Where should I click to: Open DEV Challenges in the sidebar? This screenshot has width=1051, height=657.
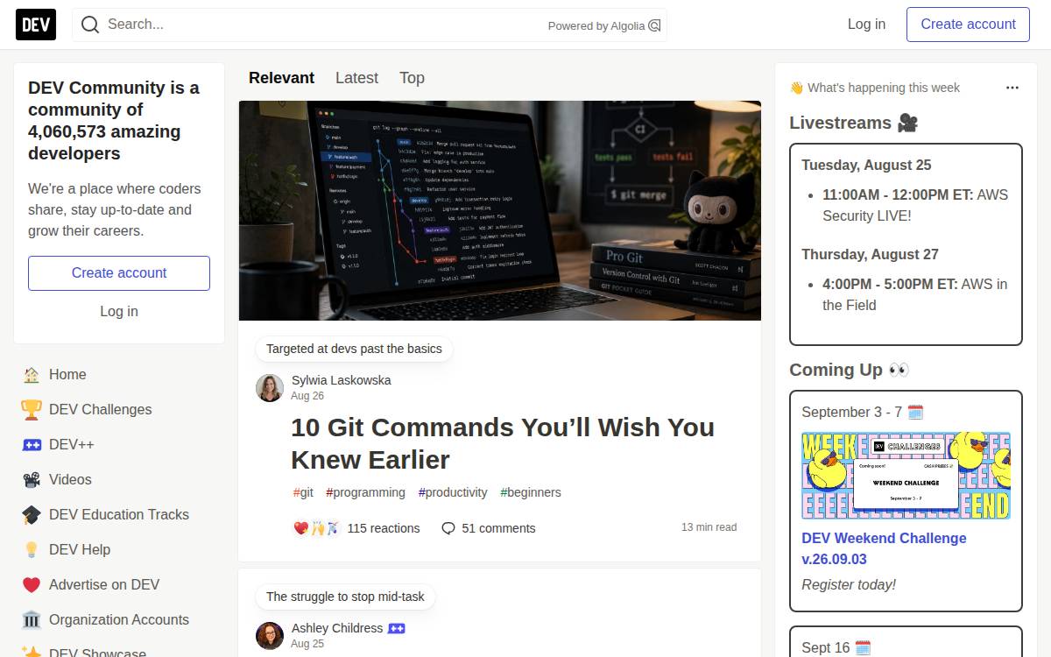click(119, 410)
